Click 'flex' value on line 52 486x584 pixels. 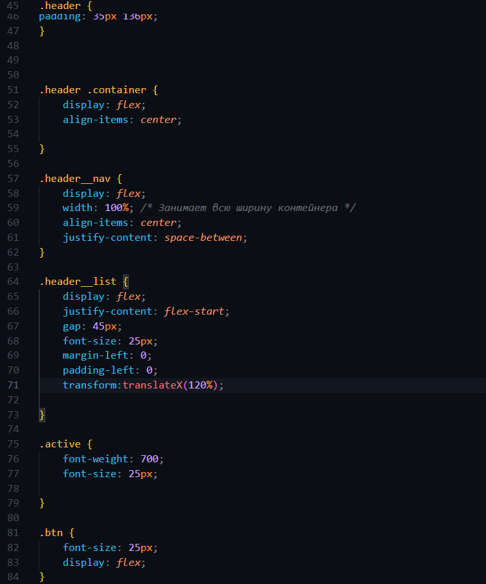coord(128,105)
